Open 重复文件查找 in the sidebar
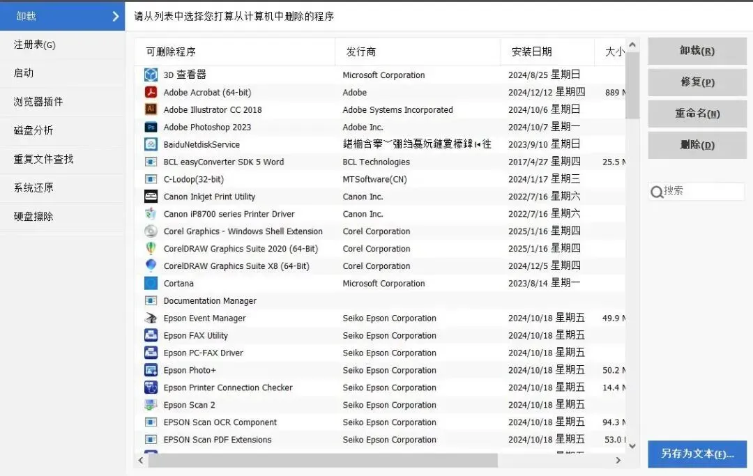 pos(63,160)
